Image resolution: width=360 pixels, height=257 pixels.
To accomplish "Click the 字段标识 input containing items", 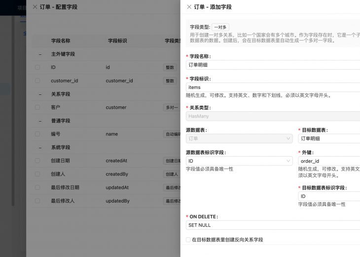I will click(x=273, y=87).
